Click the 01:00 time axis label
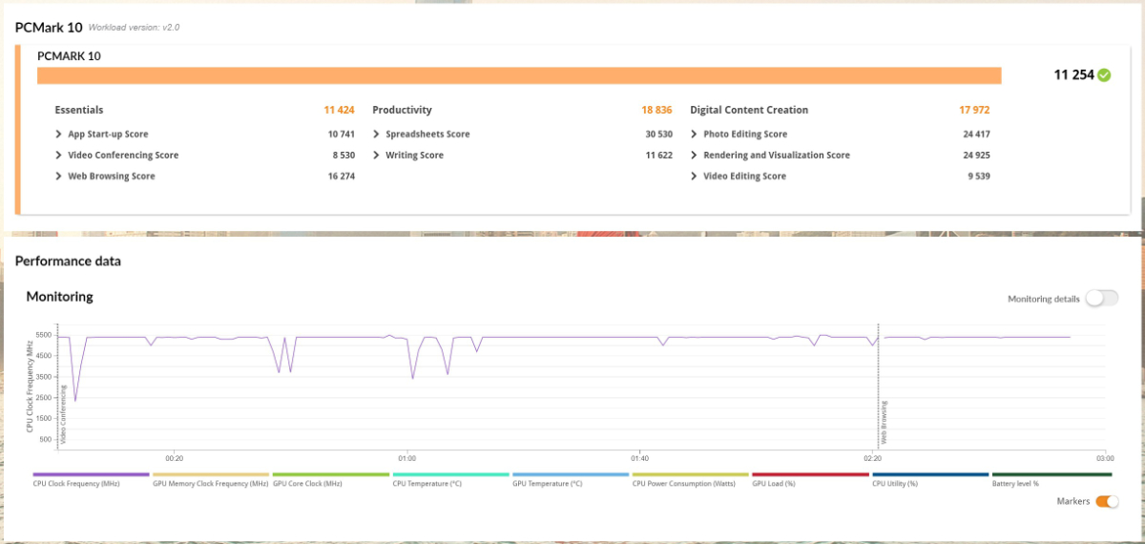 point(407,458)
